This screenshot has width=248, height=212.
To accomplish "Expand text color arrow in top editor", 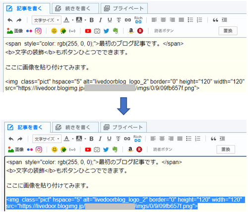I will [x=72, y=20].
